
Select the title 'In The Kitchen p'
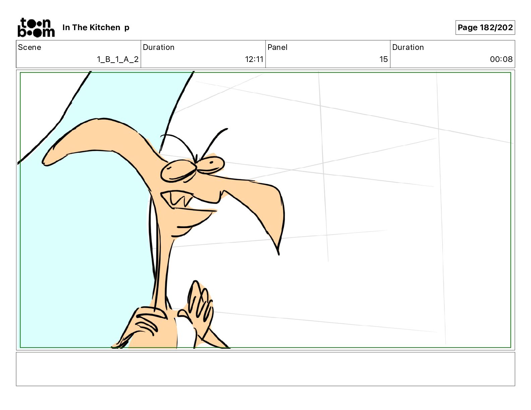pos(96,27)
